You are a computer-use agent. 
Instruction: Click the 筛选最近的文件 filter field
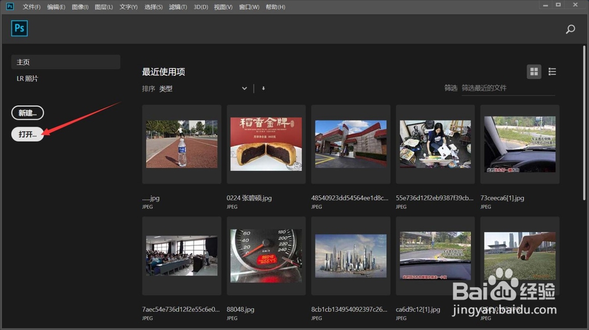point(508,88)
